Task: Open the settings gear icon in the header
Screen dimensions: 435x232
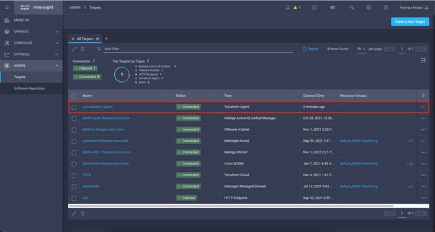Action: click(369, 7)
